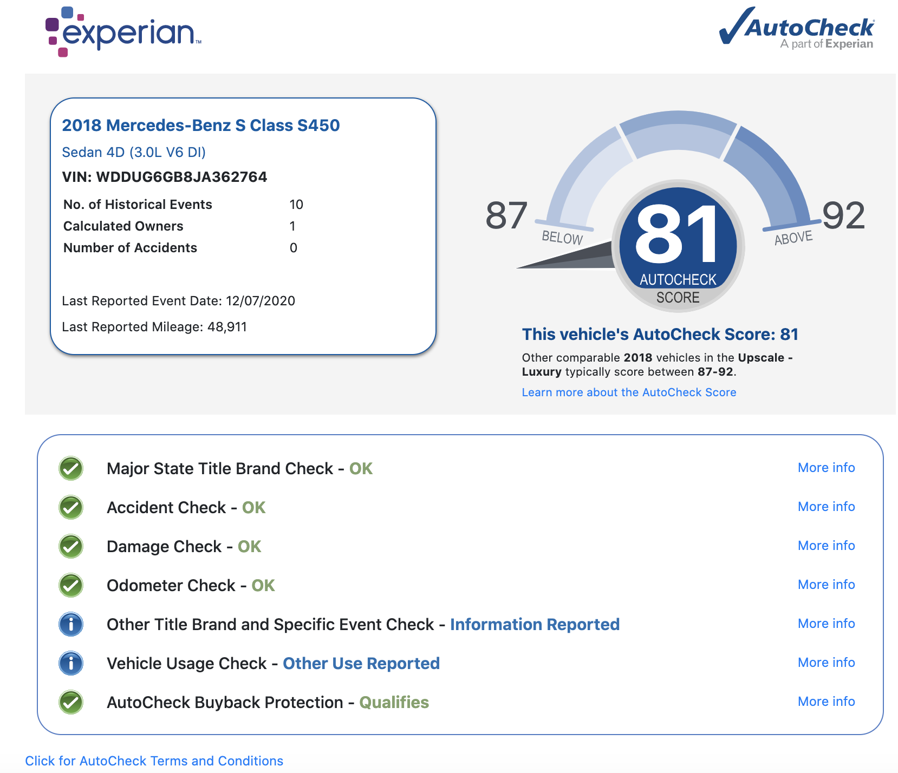Click the A part of Experian tagline

(827, 44)
